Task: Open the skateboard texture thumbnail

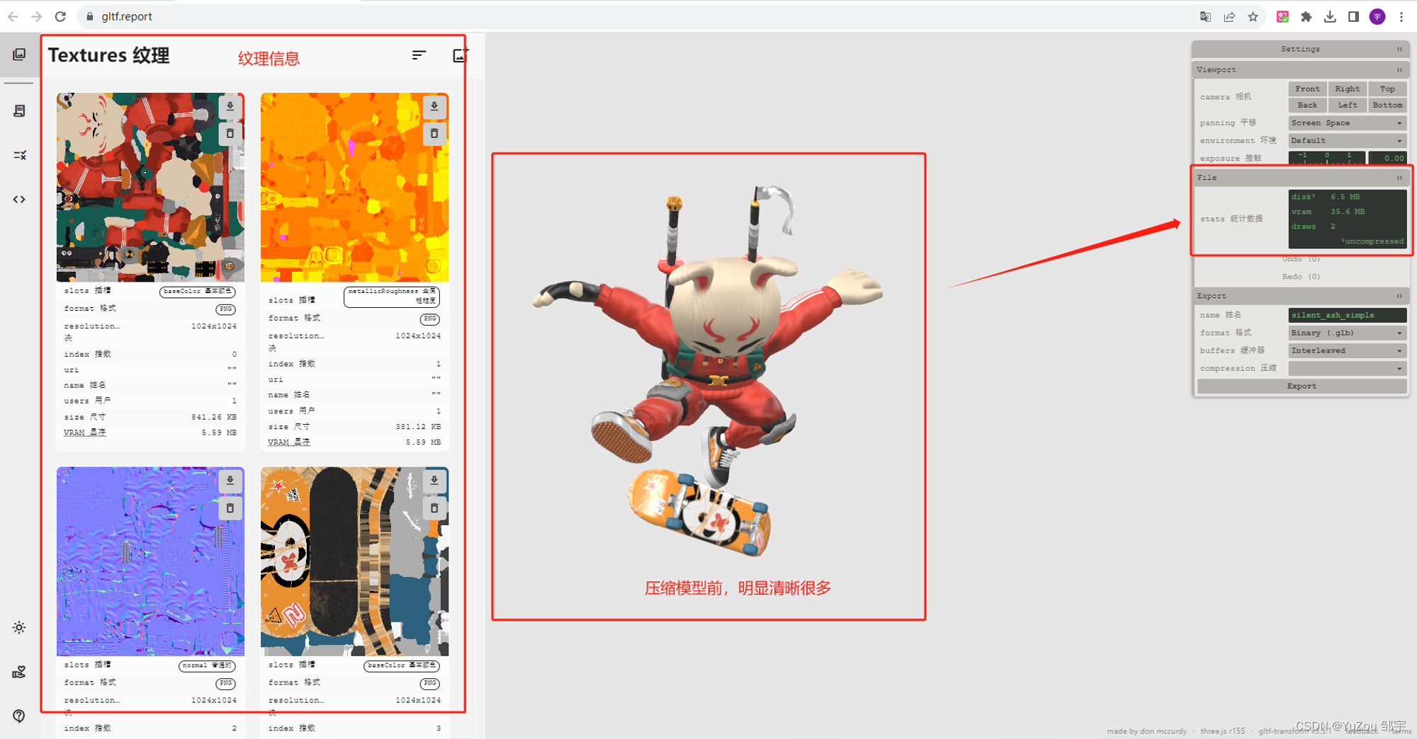Action: [x=354, y=561]
